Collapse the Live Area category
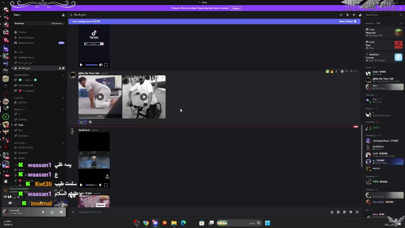The height and width of the screenshot is (228, 405). click(x=19, y=98)
